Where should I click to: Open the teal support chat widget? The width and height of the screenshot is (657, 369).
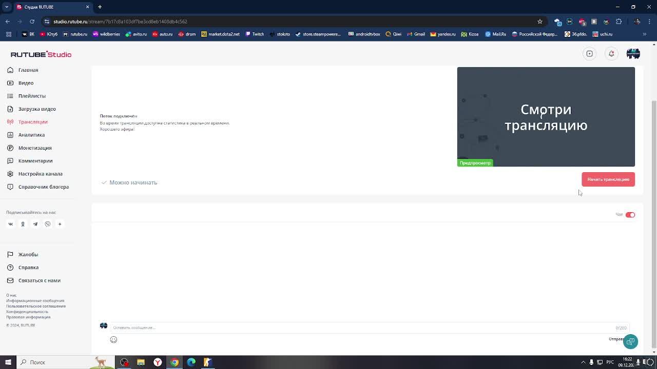630,342
